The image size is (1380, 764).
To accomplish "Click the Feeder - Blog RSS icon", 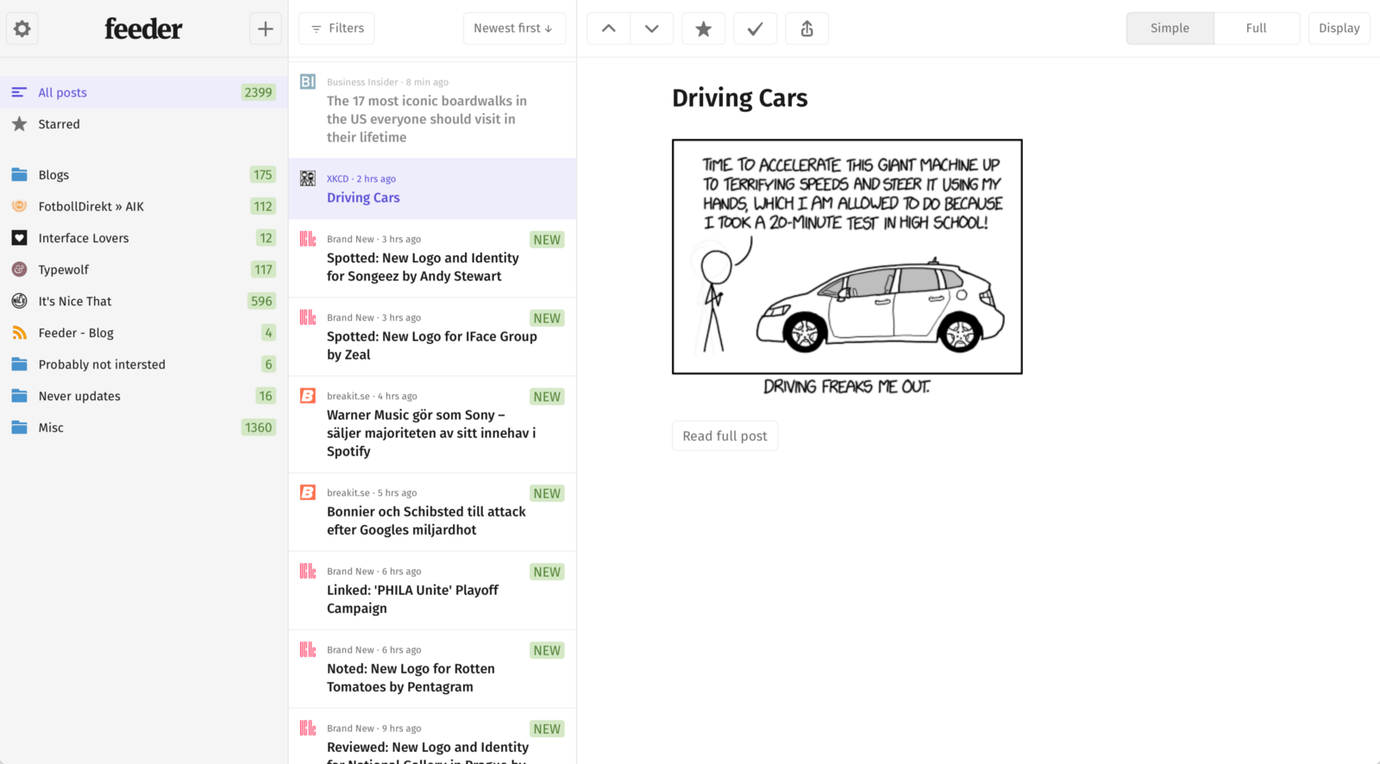I will click(x=19, y=333).
